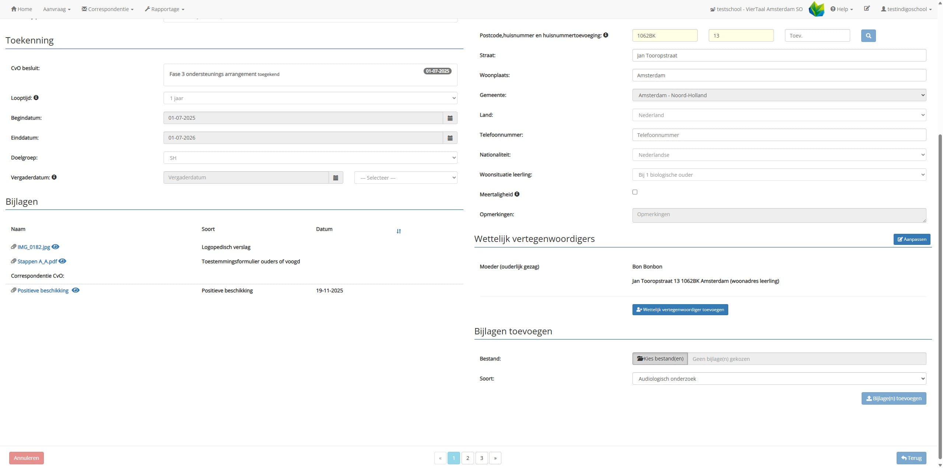
Task: Click paperclip icon beside IMG_0182.jpg
Action: pyautogui.click(x=14, y=247)
